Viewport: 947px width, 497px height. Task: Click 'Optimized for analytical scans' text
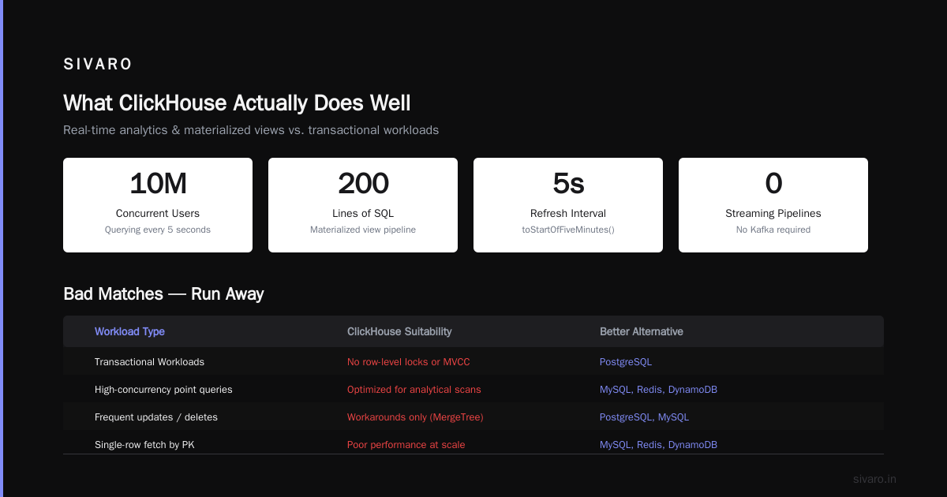[414, 390]
